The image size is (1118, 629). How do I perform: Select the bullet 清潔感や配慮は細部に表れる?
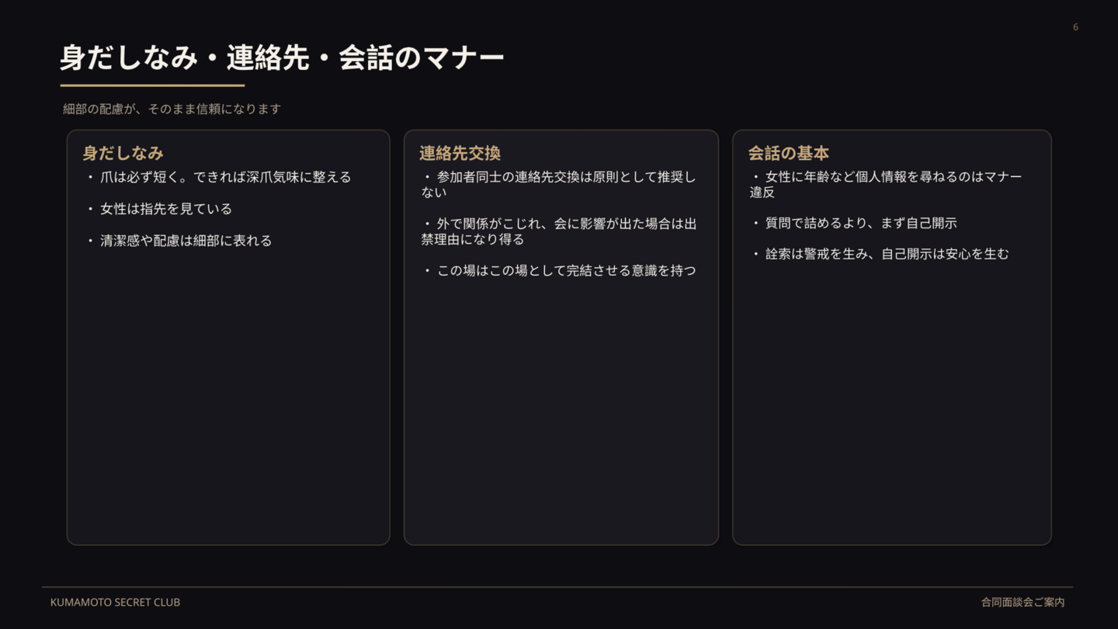[186, 241]
